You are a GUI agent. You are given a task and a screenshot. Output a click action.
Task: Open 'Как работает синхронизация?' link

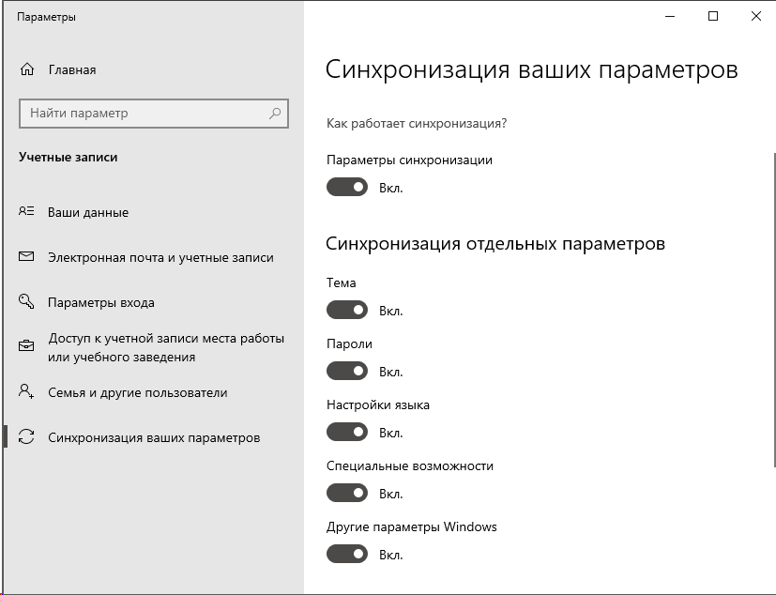pos(417,123)
